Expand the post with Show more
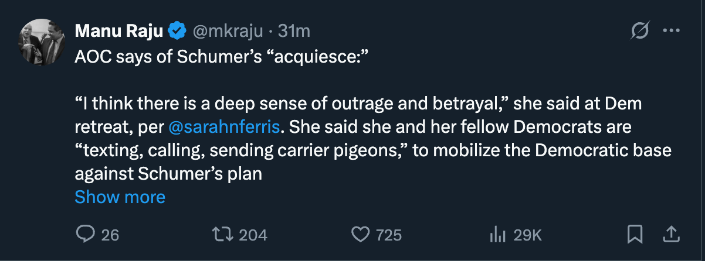This screenshot has width=705, height=261. [120, 197]
